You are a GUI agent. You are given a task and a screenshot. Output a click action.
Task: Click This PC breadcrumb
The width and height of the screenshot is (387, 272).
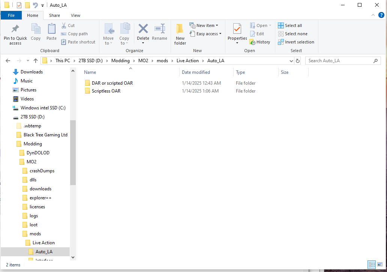[x=63, y=61]
